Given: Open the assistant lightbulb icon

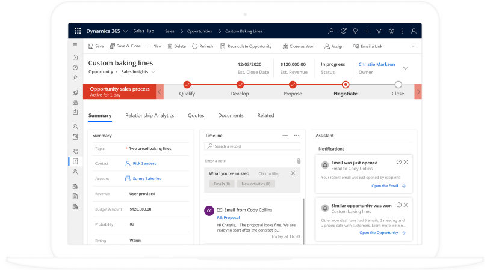Looking at the screenshot, I should [355, 31].
